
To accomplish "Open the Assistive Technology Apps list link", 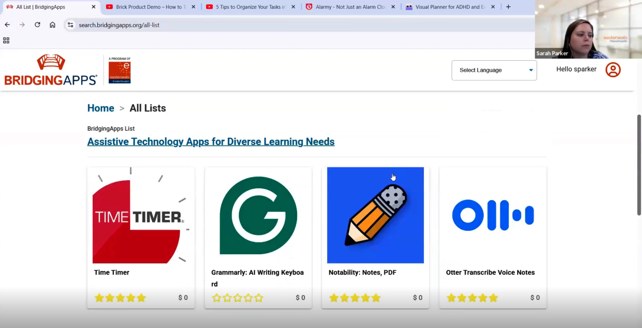I will click(x=210, y=141).
